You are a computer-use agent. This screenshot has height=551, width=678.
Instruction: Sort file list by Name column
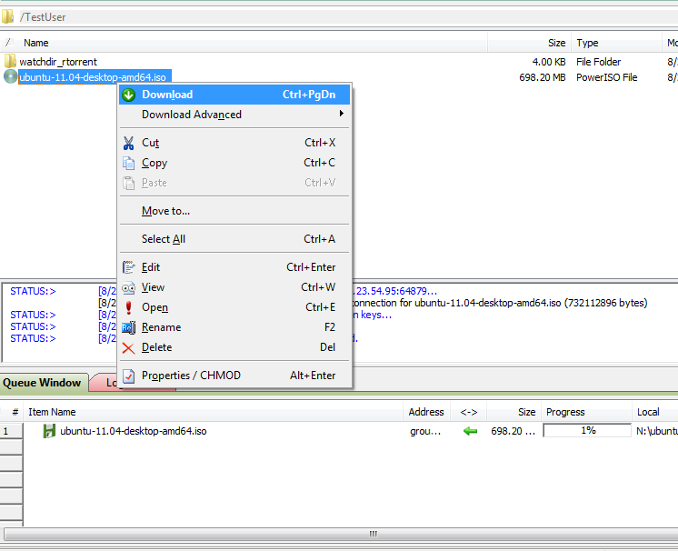(36, 43)
